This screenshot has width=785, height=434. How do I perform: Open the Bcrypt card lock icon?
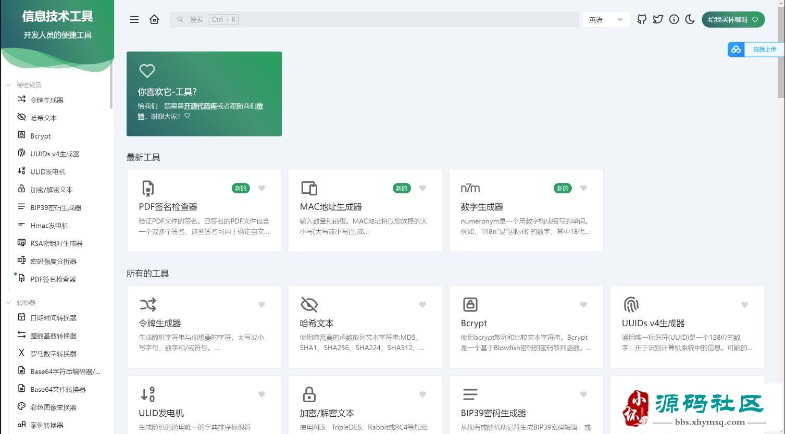click(x=470, y=304)
